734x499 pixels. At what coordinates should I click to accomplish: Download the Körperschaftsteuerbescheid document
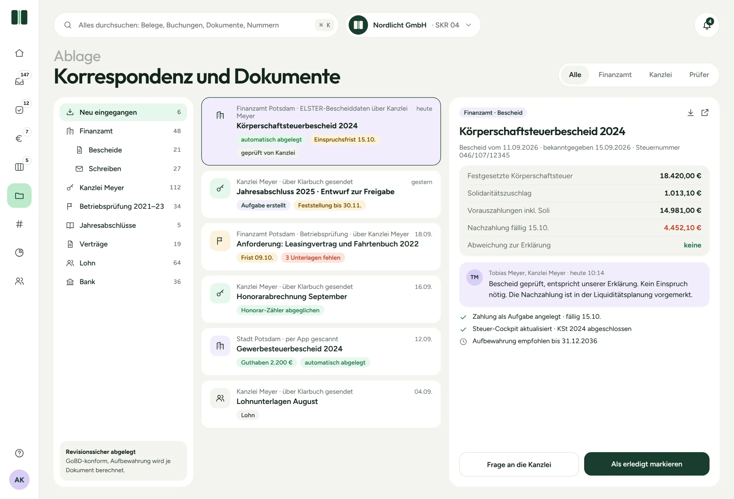tap(691, 113)
